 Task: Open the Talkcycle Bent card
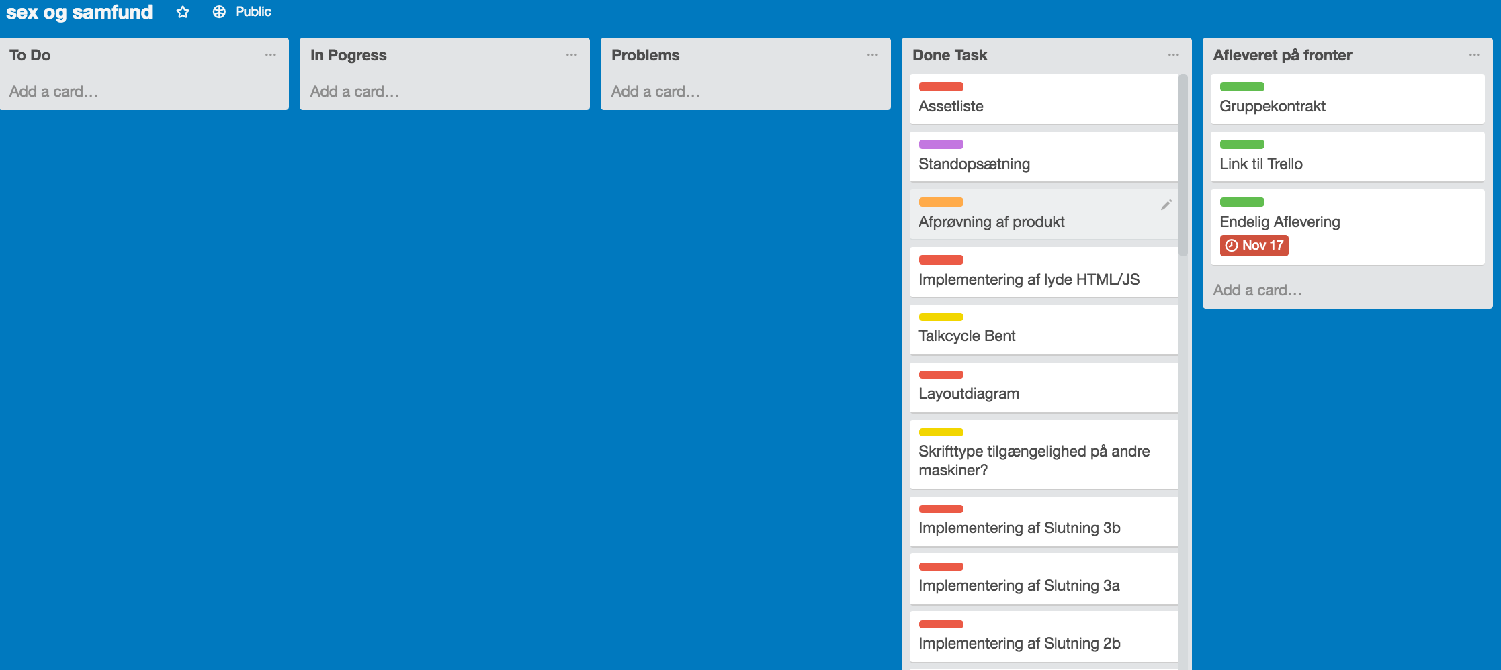(1044, 330)
